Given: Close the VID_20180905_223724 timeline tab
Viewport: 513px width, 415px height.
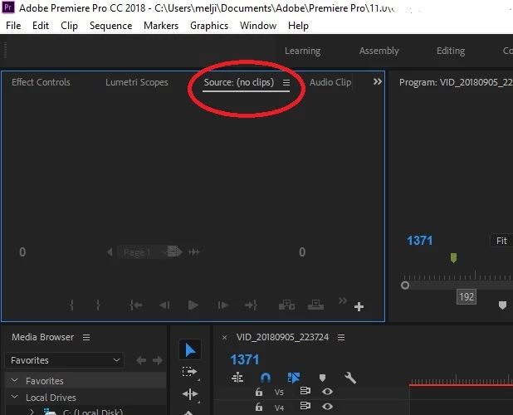Looking at the screenshot, I should coord(224,338).
